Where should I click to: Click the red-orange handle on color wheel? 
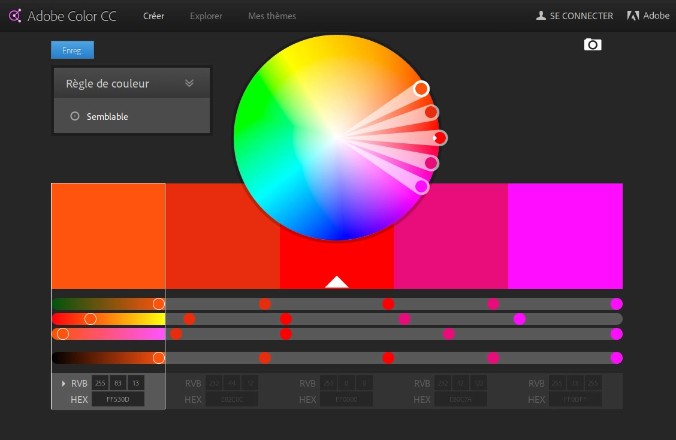[431, 112]
